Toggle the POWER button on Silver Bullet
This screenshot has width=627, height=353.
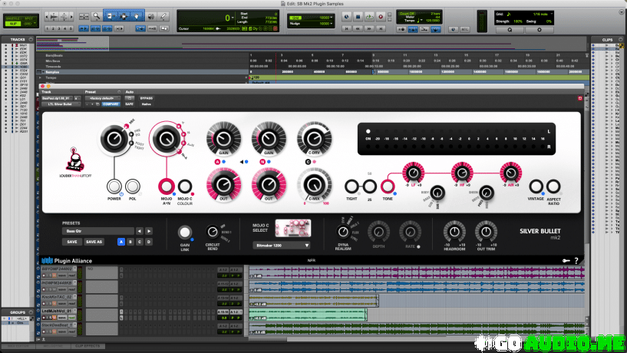coord(115,186)
